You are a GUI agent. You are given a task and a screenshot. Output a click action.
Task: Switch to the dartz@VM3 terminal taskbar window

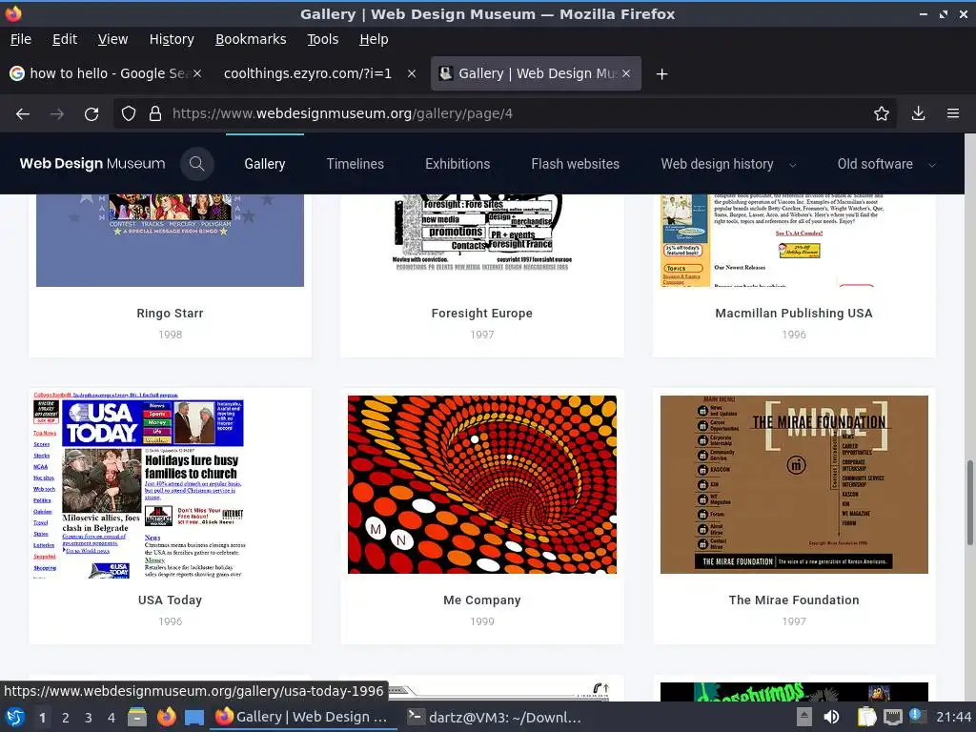tap(495, 717)
